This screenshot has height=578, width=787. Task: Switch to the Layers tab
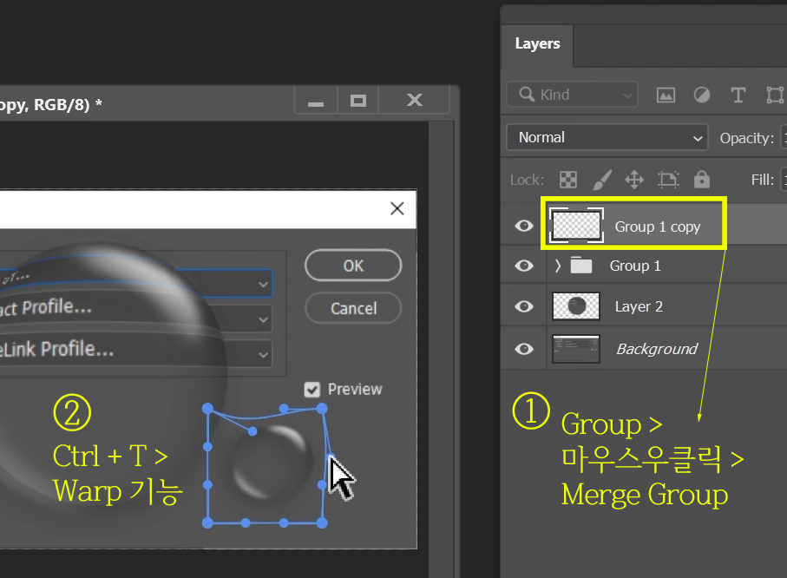[x=536, y=43]
